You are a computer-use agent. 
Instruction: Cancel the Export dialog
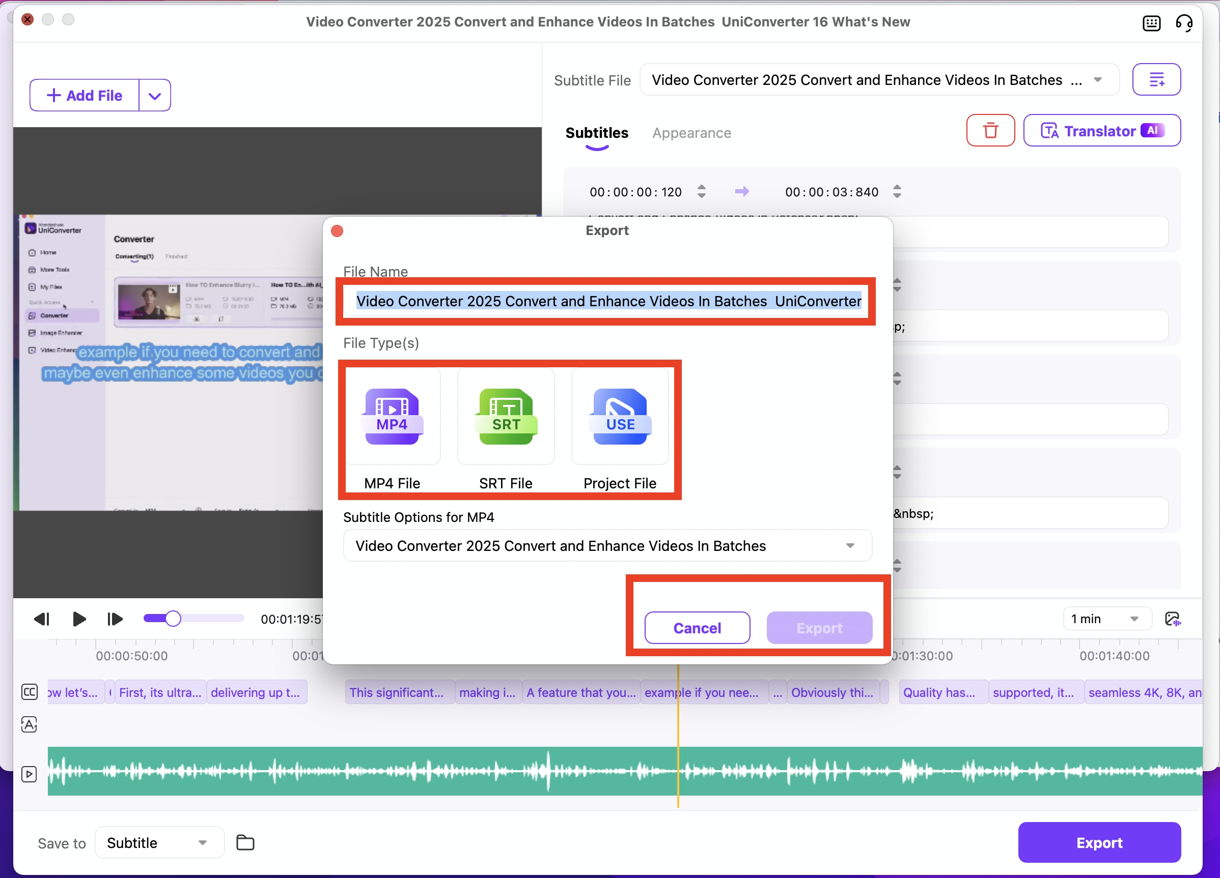[697, 628]
